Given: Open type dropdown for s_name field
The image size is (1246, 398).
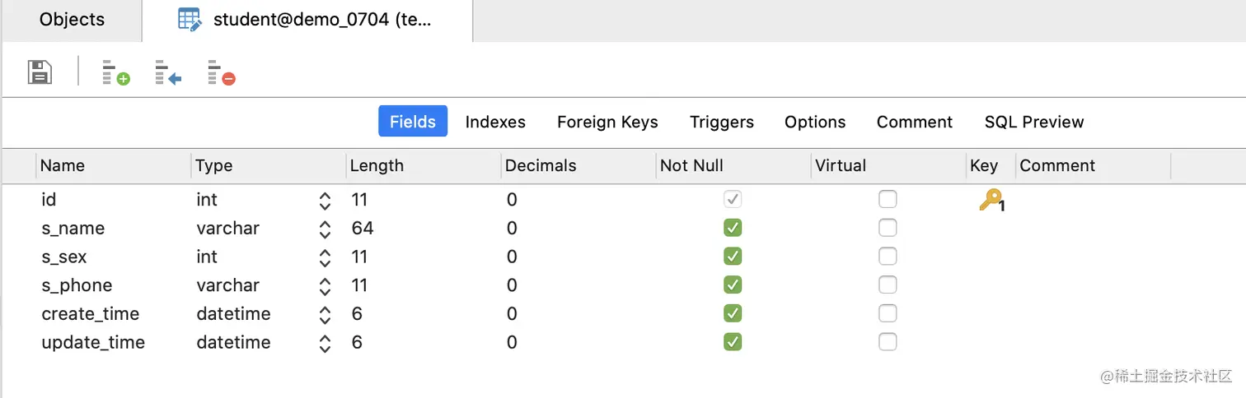Looking at the screenshot, I should tap(325, 229).
